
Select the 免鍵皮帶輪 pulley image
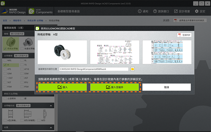pos(28,42)
